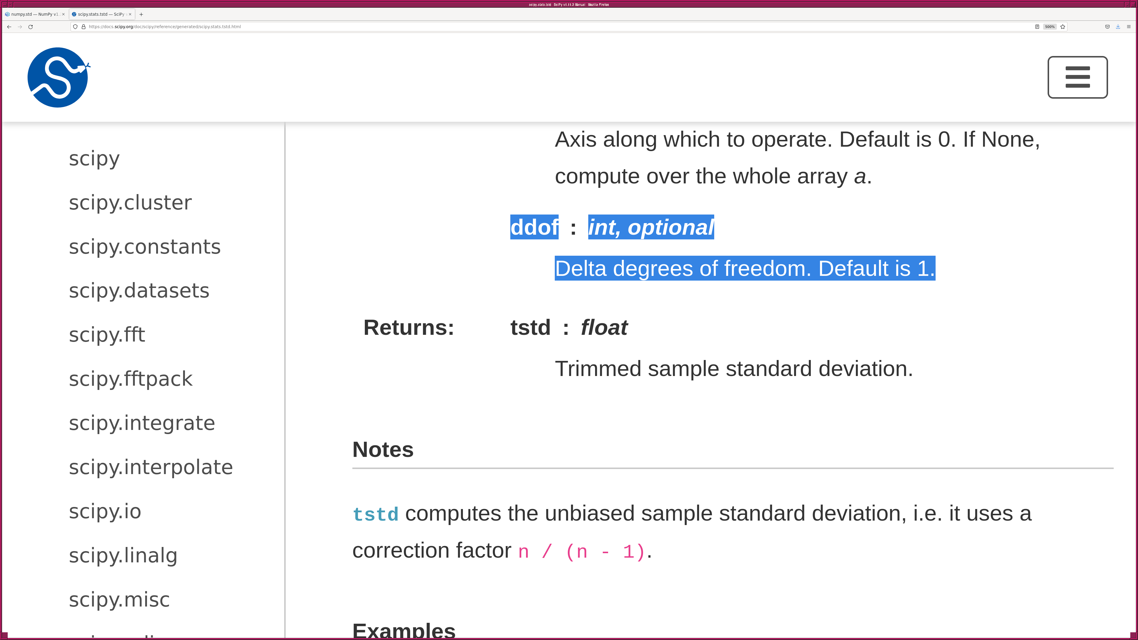Open scipy.fft in the sidebar
1138x640 pixels.
click(106, 335)
